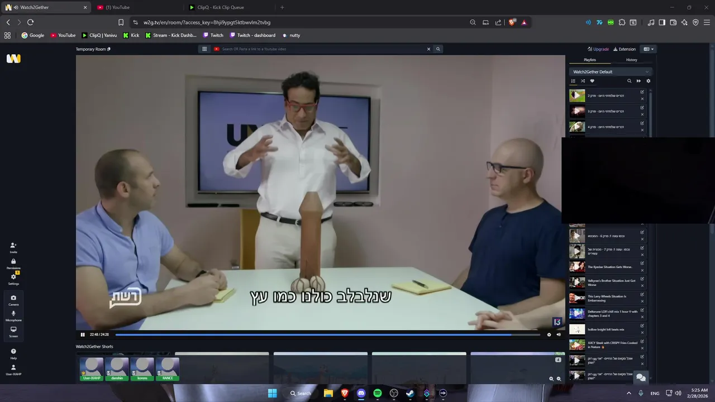Remove 'JUICY Steak with CRISPY Fries' from playlist

[642, 349]
